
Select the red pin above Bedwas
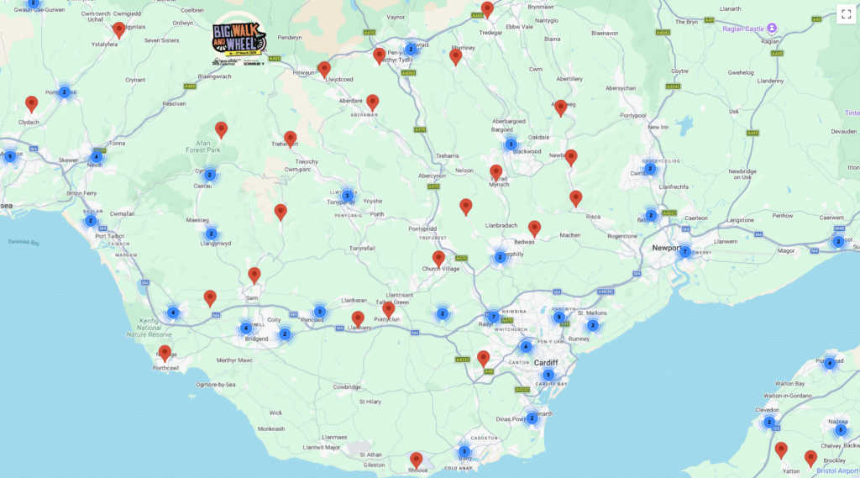coord(534,228)
